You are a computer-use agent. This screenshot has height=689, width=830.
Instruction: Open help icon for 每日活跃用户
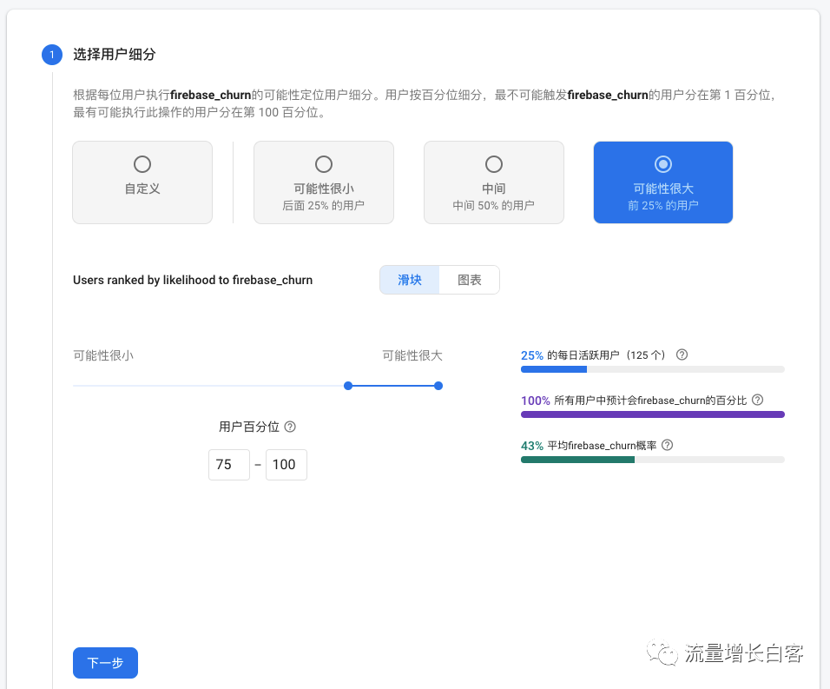[x=682, y=354]
